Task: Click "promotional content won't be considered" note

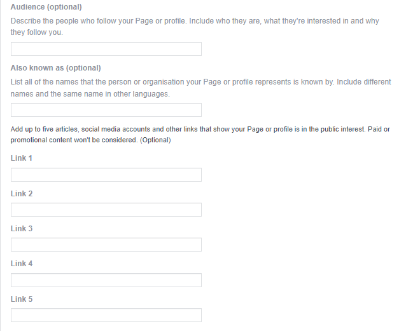Action: [90, 140]
